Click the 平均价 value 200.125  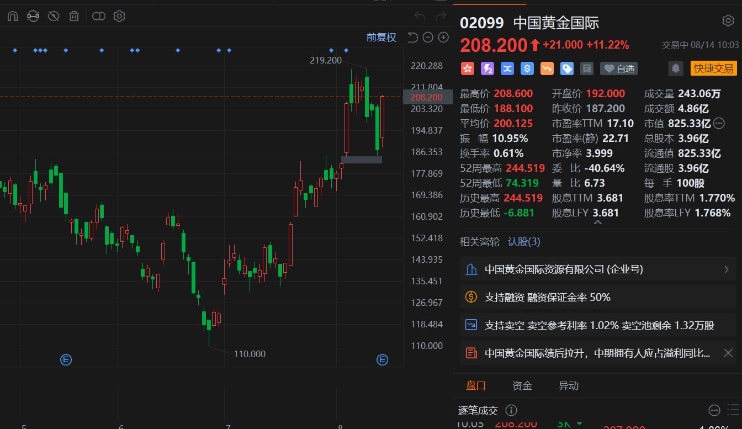(x=513, y=123)
